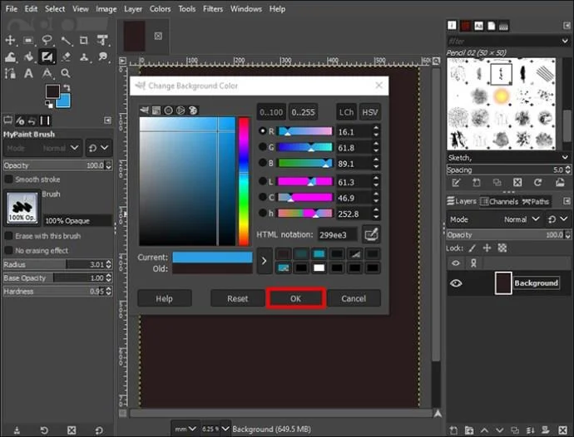Open the tool options panel configuration menu
This screenshot has width=574, height=437.
pos(107,120)
